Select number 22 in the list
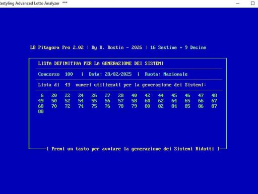Screen dimensions: 258x194 pos(68,96)
